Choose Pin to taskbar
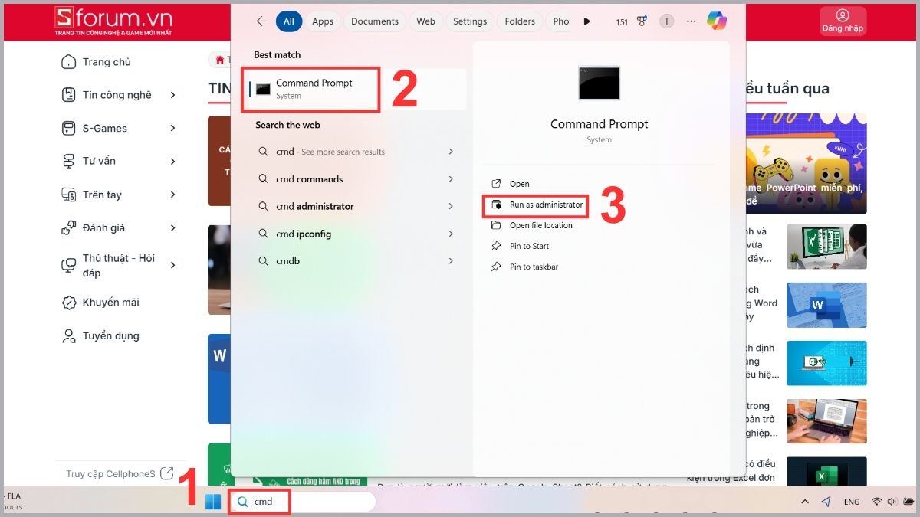Viewport: 920px width, 517px height. [524, 267]
